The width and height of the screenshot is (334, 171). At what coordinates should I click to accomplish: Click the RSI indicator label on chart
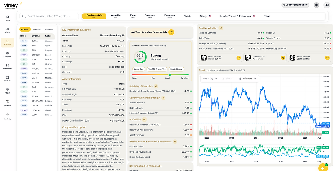click(x=319, y=147)
